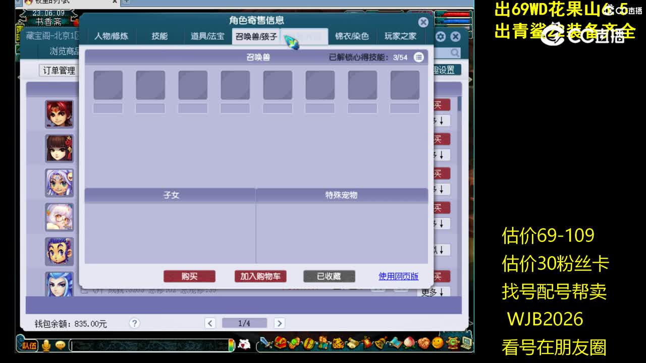Click the sword attack icon in bottom toolbar

(266, 342)
